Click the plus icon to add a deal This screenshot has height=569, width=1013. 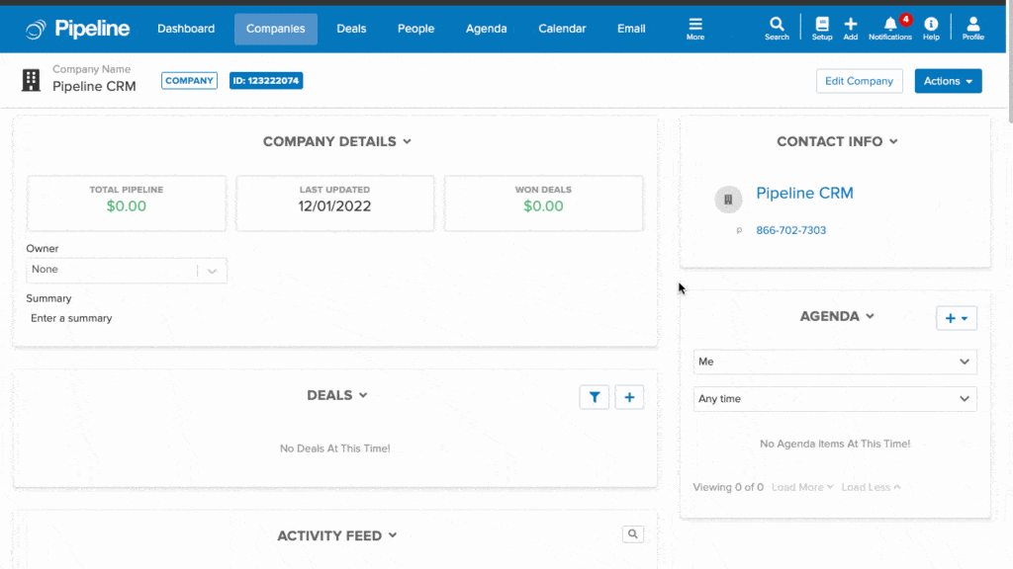coord(629,396)
